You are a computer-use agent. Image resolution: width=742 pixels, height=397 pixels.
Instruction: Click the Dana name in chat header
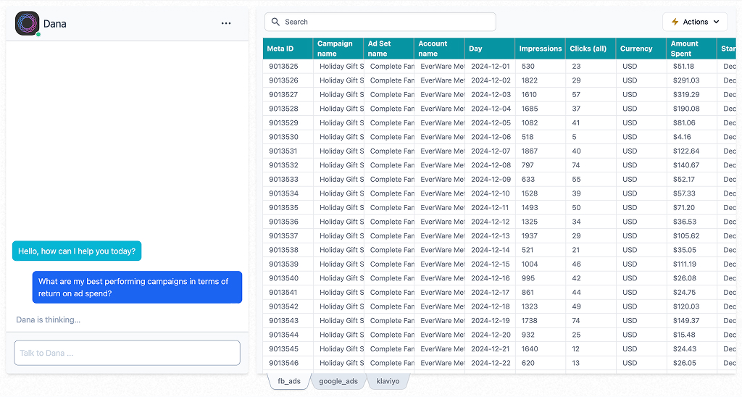[55, 24]
